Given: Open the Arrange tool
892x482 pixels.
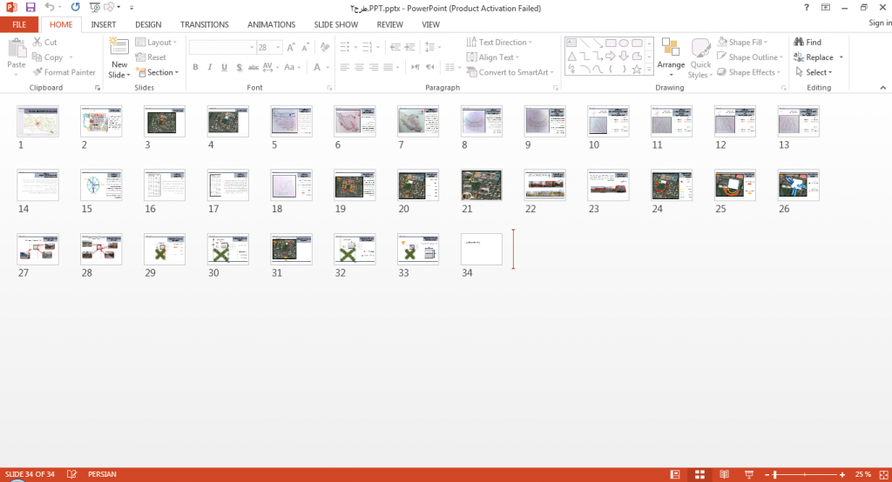Looking at the screenshot, I should click(671, 57).
